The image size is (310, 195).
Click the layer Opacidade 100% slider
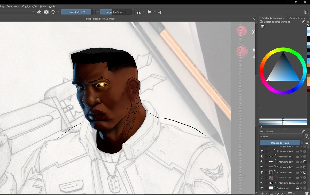(280, 143)
